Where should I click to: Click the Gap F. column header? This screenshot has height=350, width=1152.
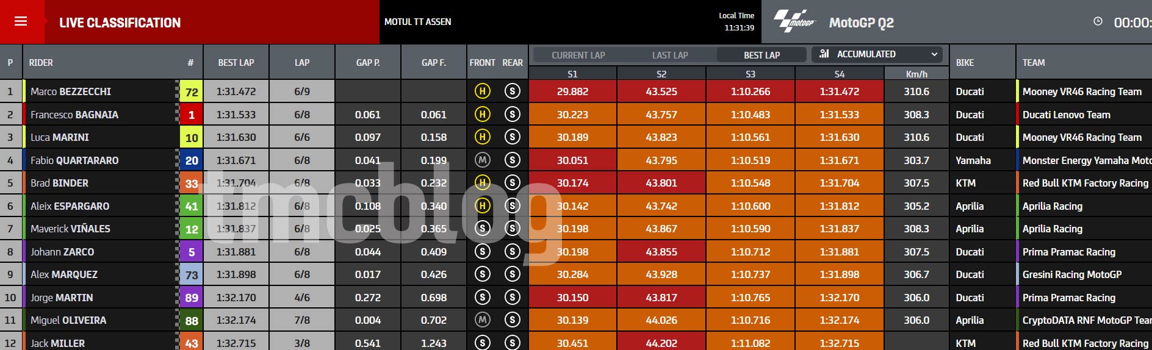434,62
